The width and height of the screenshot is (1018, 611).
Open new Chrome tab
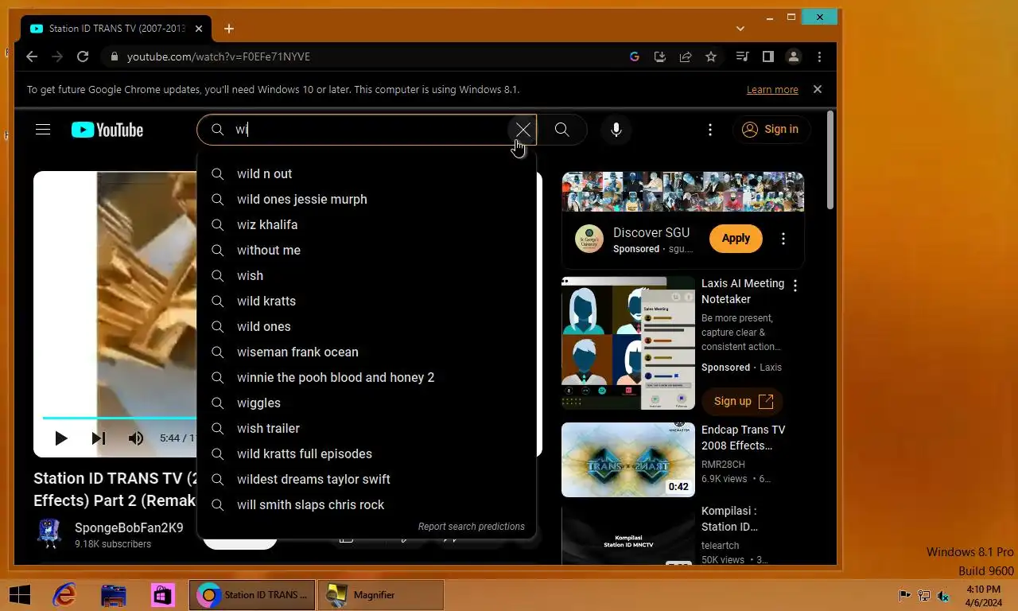coord(229,29)
